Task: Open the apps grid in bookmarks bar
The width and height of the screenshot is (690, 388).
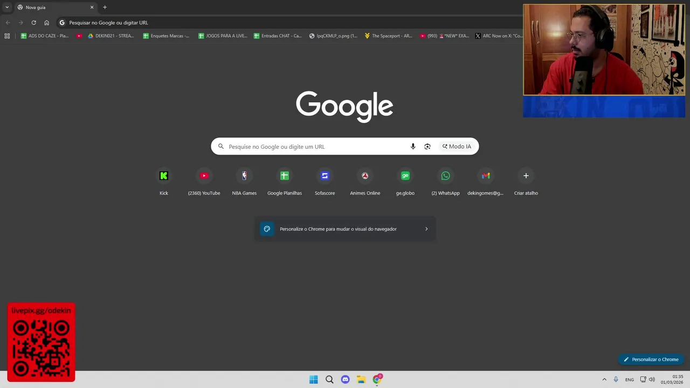Action: (x=7, y=36)
